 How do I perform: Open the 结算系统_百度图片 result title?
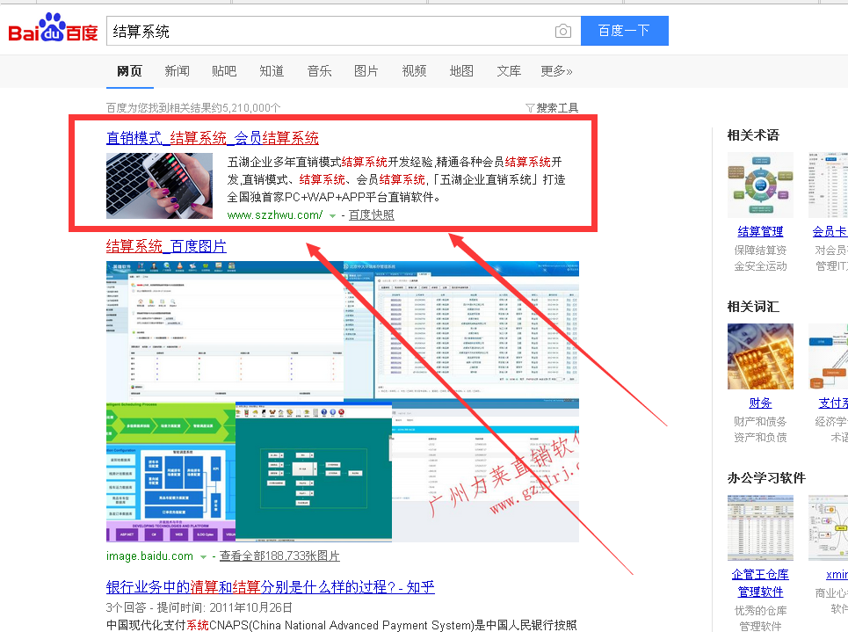tap(166, 246)
